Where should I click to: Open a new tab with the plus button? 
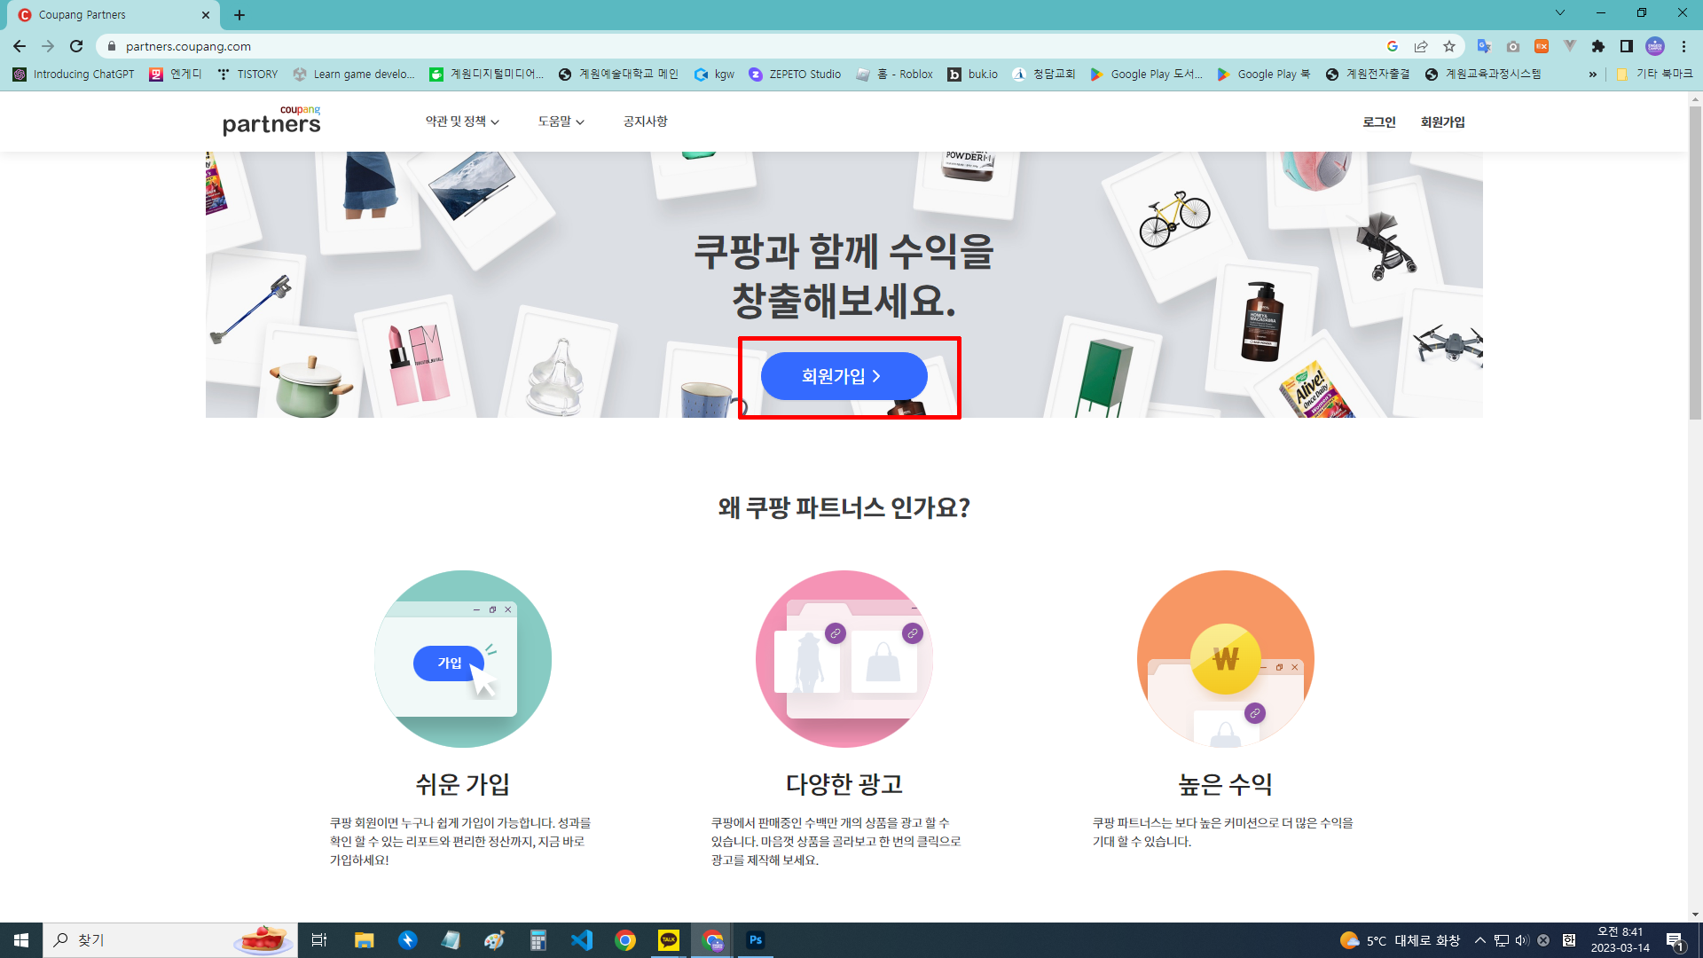coord(239,14)
